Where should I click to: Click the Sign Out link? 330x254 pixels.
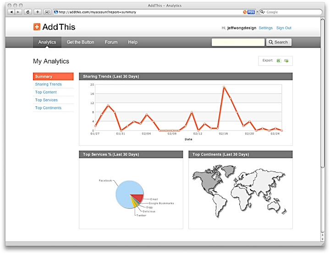pos(284,28)
